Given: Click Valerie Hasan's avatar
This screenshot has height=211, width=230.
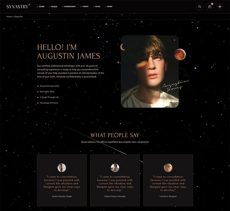Looking at the screenshot, I should coord(115,167).
